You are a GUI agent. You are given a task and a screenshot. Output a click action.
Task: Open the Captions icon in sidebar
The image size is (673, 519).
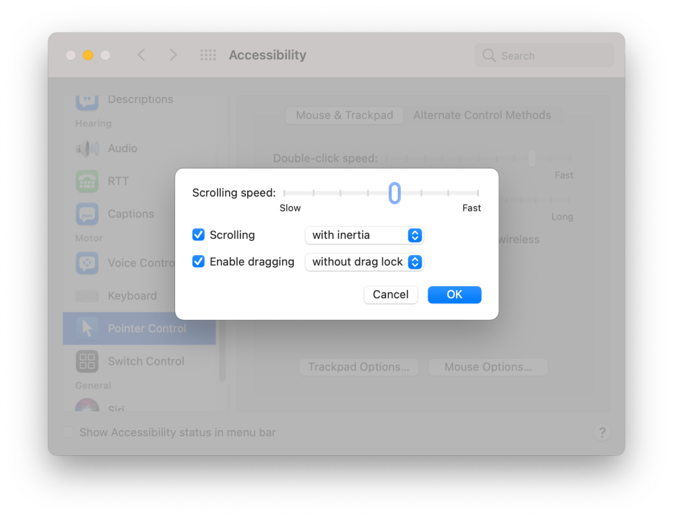87,213
